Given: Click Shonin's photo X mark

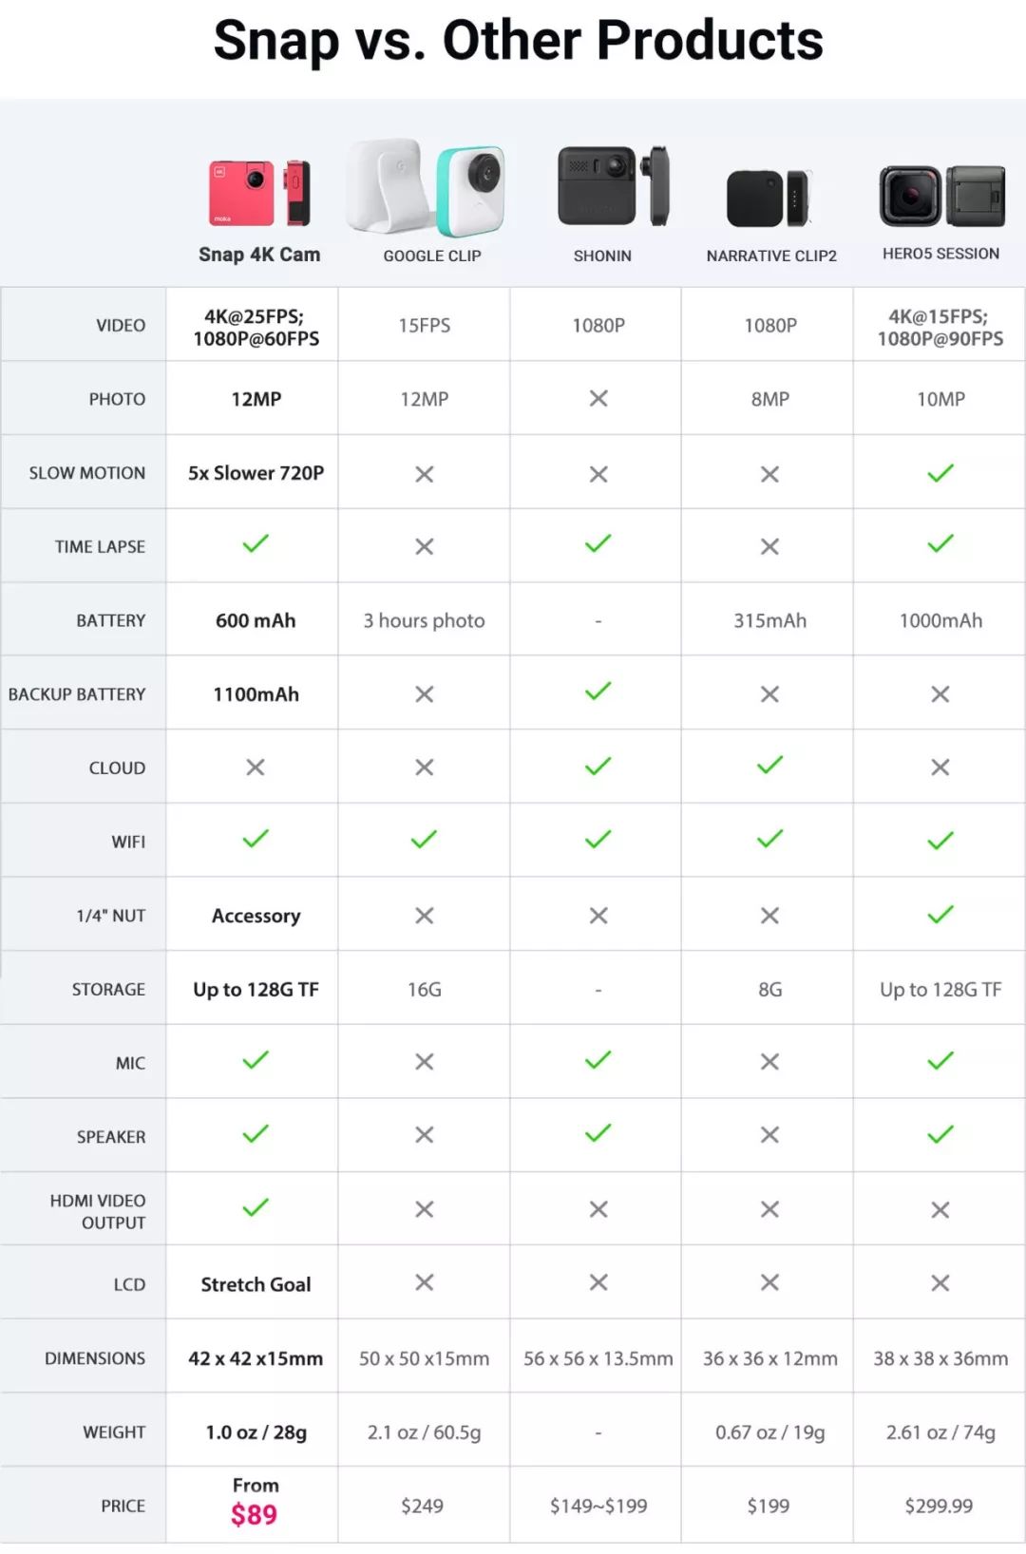Looking at the screenshot, I should [x=598, y=399].
